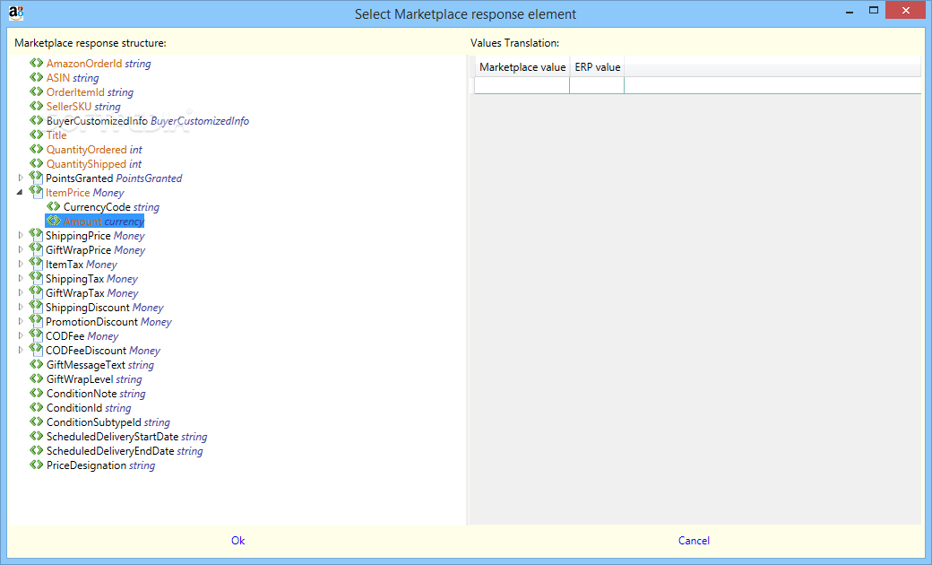The width and height of the screenshot is (932, 565).
Task: Click the QuantityShipped element icon
Action: [36, 163]
